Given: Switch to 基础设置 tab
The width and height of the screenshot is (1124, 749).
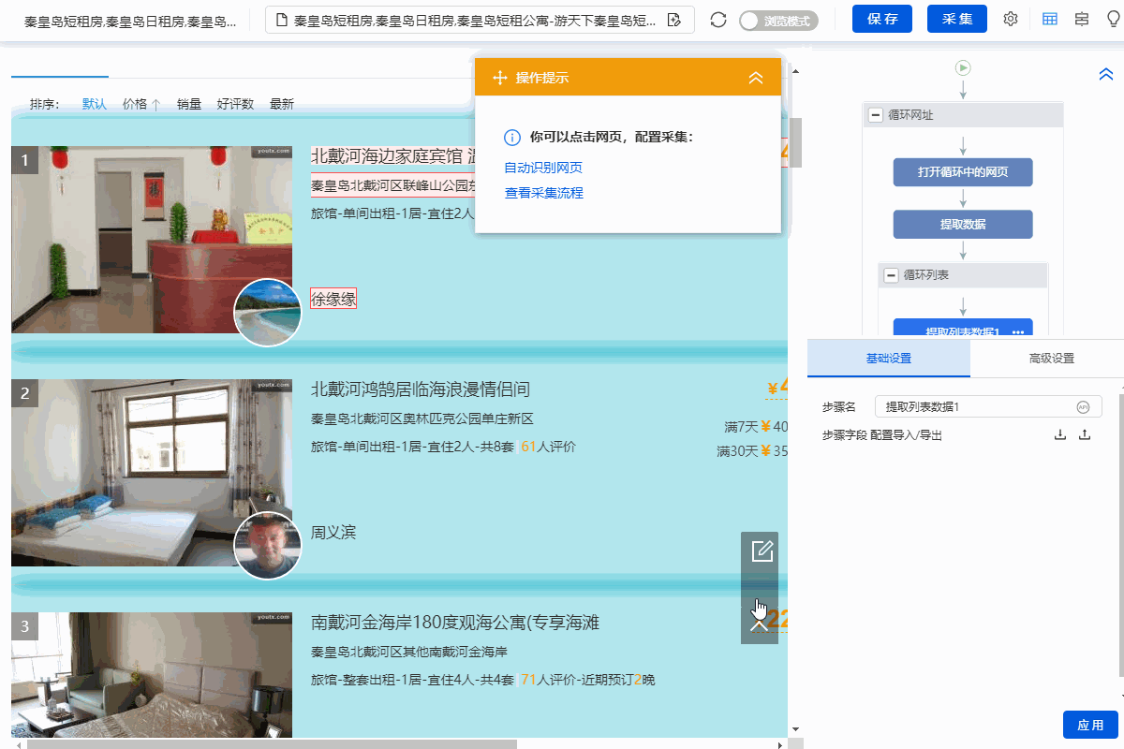Looking at the screenshot, I should coord(889,359).
